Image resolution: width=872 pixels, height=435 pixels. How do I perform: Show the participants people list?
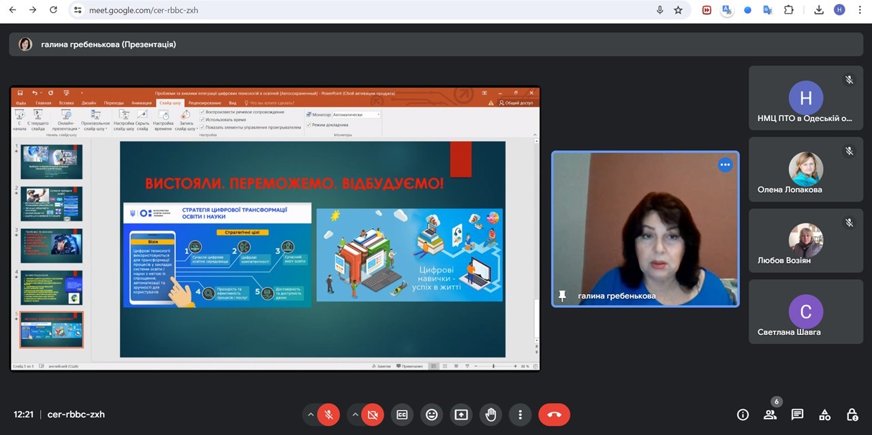coord(770,415)
